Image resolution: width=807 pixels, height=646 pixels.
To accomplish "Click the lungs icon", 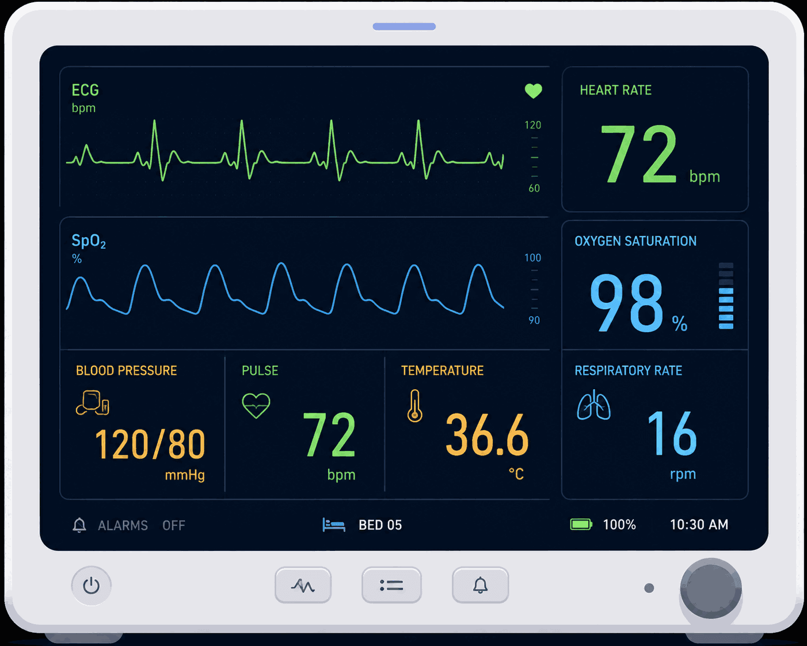I will tap(593, 405).
